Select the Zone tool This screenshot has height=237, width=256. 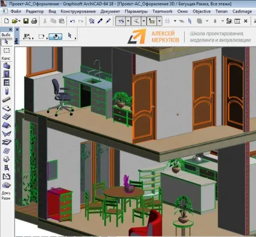7,177
